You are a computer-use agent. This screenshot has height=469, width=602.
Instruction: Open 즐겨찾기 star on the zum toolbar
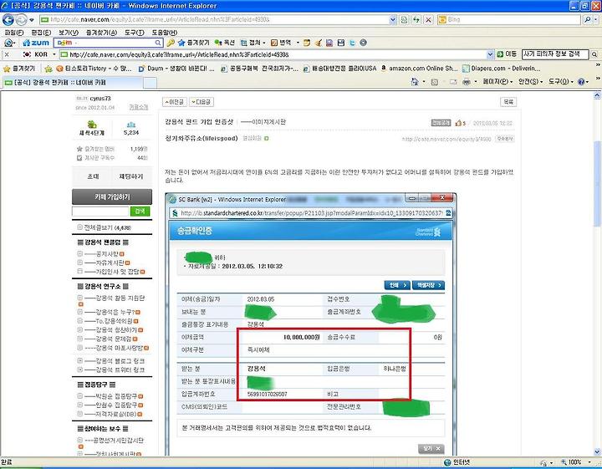pyautogui.click(x=194, y=43)
